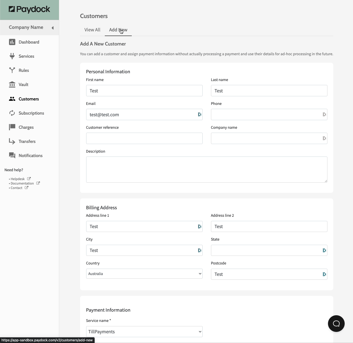Click the Subscriptions refresh icon

pyautogui.click(x=12, y=113)
